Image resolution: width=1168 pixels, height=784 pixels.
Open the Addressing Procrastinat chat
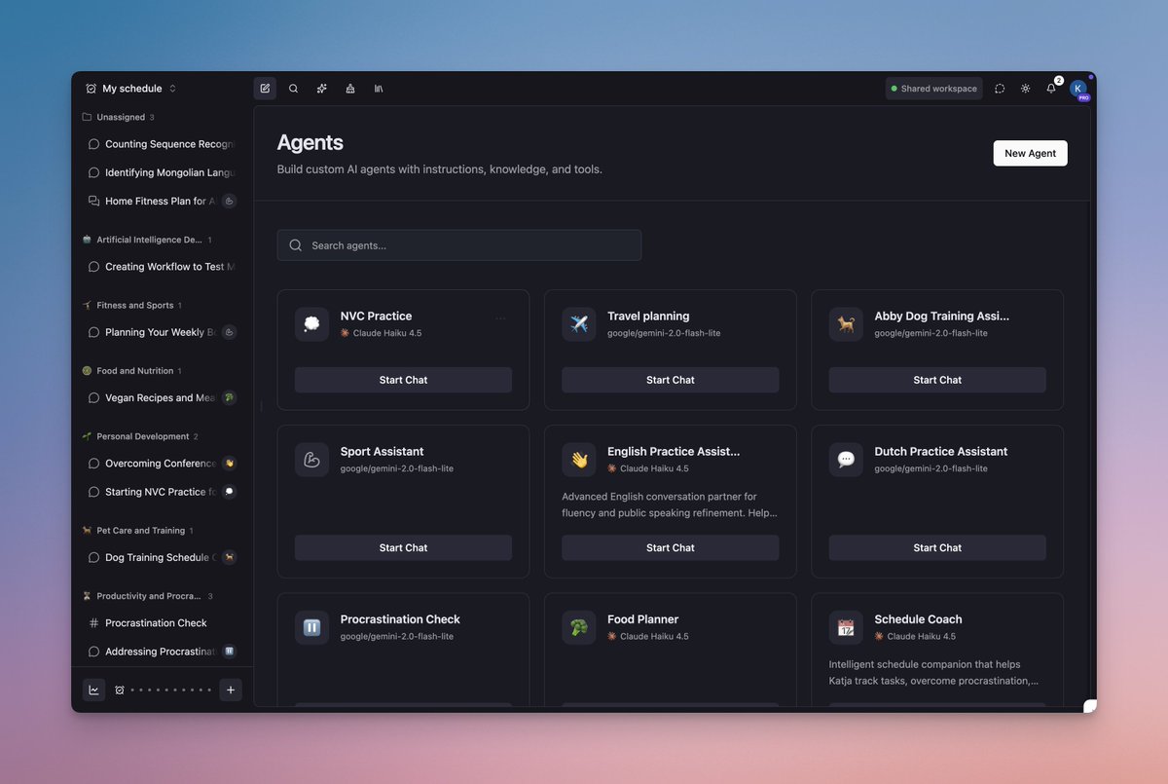click(x=162, y=652)
